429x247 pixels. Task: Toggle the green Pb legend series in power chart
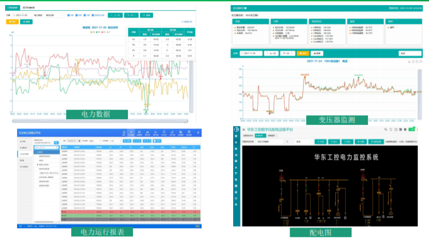[x=98, y=32]
